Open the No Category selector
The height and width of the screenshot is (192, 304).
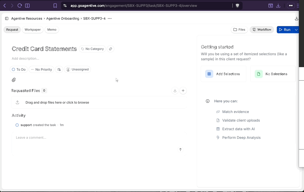coord(92,49)
